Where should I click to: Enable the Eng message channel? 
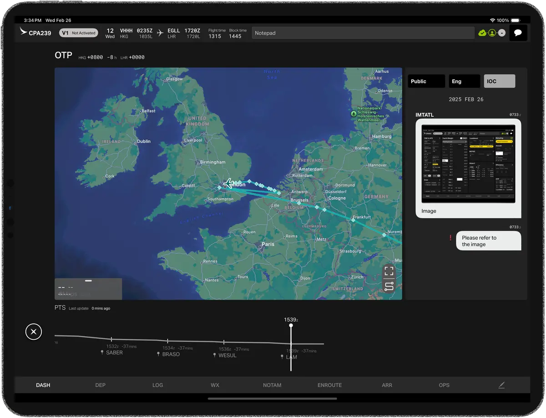pos(464,81)
